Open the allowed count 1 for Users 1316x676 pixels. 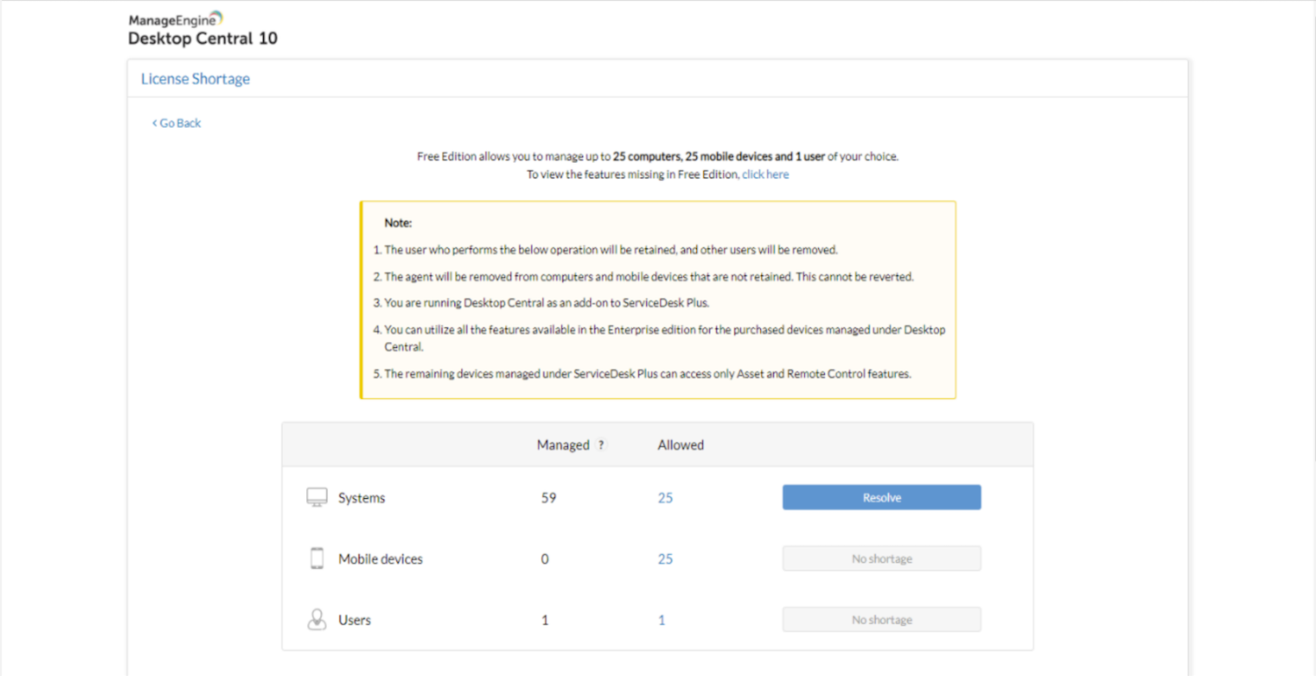point(662,621)
